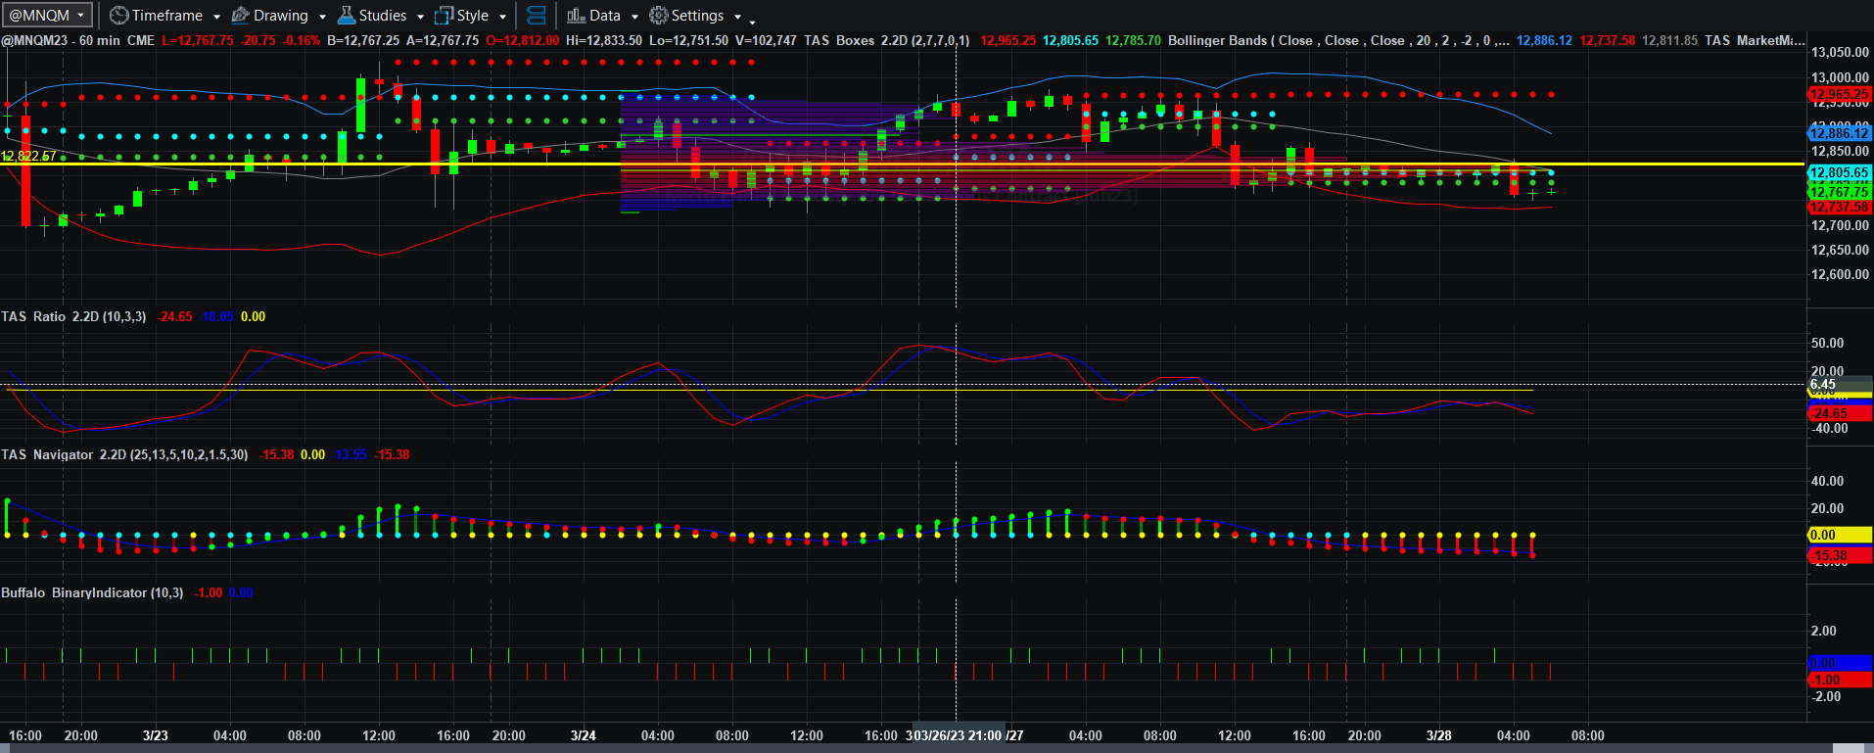The width and height of the screenshot is (1874, 753).
Task: Click the Drawing pencil icon
Action: pos(240,16)
